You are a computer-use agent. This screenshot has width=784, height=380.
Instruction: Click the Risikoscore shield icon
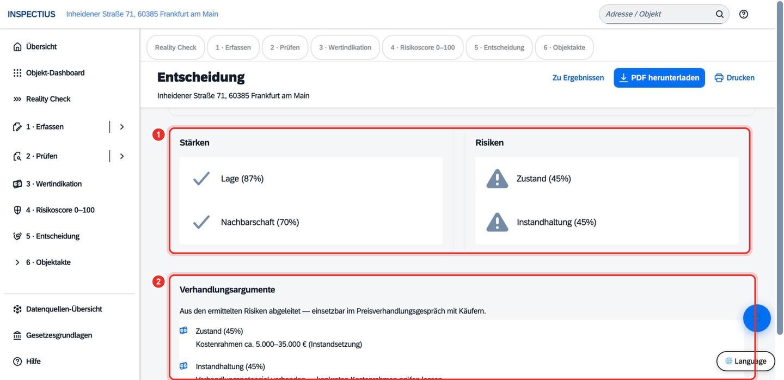[17, 210]
